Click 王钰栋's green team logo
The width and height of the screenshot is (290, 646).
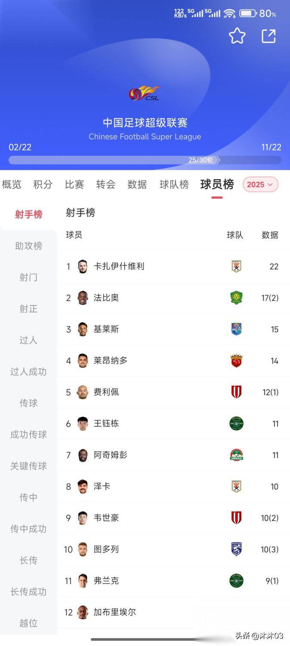point(236,423)
